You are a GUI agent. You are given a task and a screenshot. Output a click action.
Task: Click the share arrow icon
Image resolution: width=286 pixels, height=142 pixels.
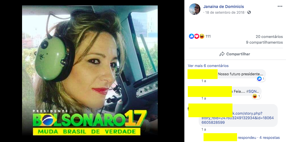tap(222, 54)
